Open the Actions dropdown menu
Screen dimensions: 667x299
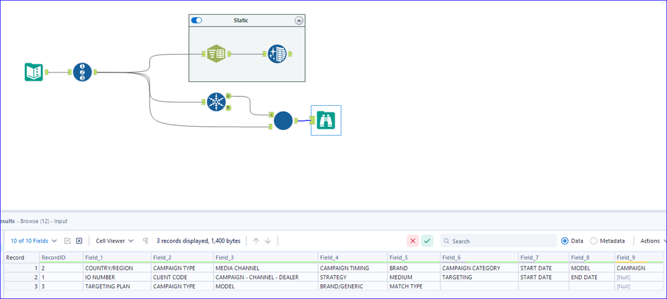click(x=653, y=241)
